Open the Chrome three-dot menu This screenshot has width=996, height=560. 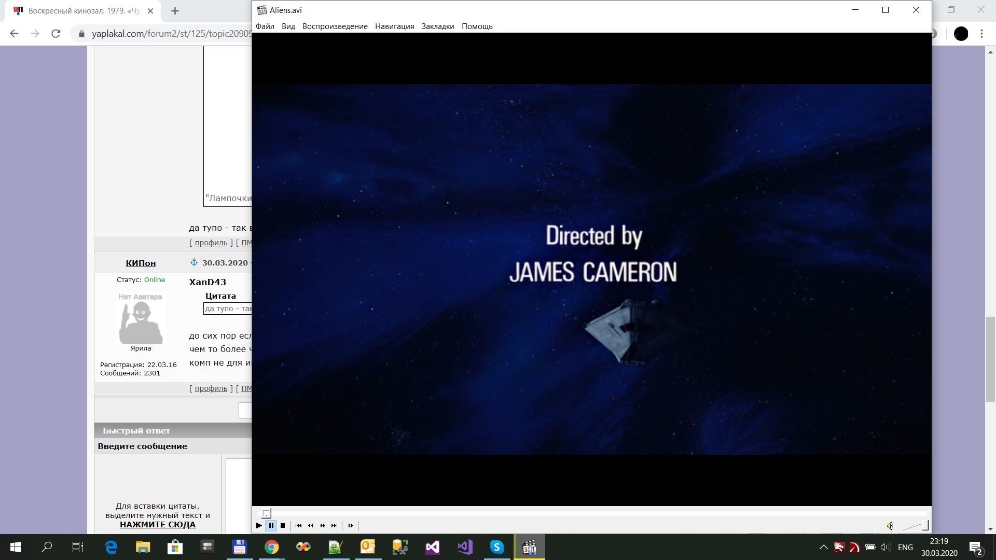[981, 34]
